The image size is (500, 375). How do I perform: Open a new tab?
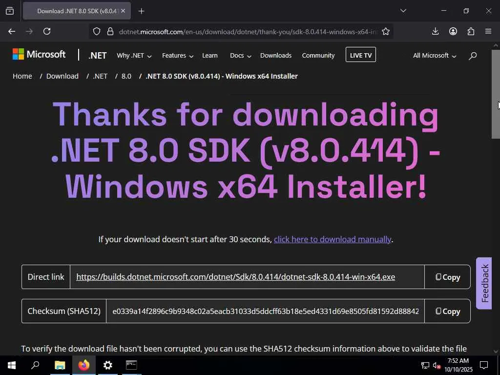coord(141,11)
